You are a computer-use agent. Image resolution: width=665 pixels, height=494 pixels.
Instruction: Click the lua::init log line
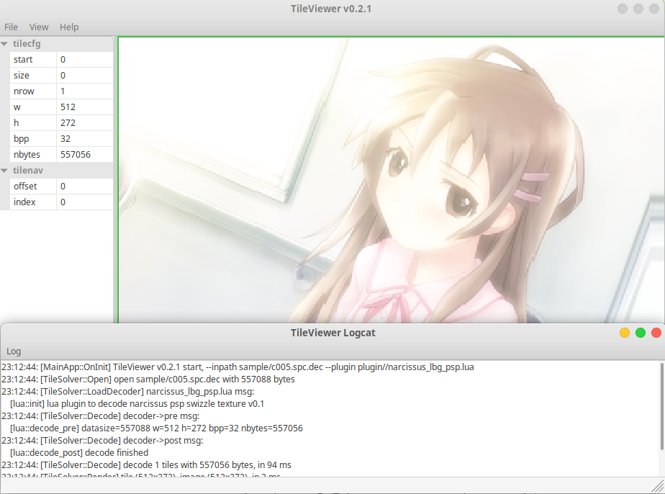coord(137,403)
